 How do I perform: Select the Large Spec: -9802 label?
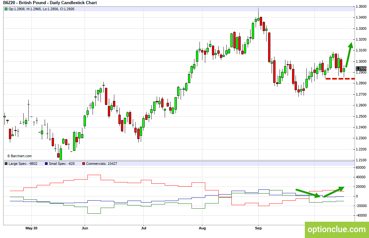(x=23, y=164)
